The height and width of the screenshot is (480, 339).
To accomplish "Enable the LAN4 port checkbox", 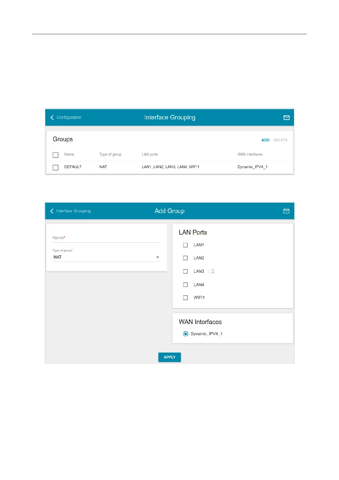I will [185, 285].
